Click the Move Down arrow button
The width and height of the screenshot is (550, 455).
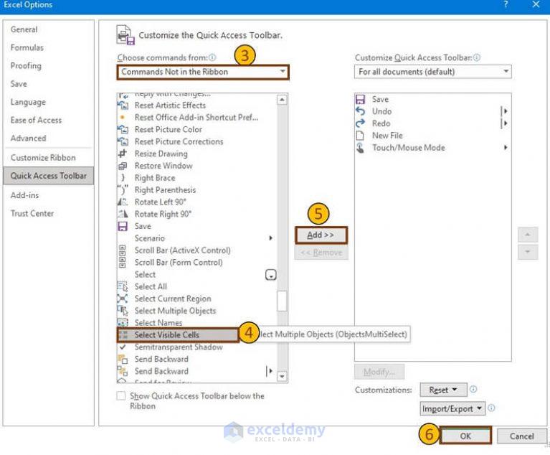528,252
